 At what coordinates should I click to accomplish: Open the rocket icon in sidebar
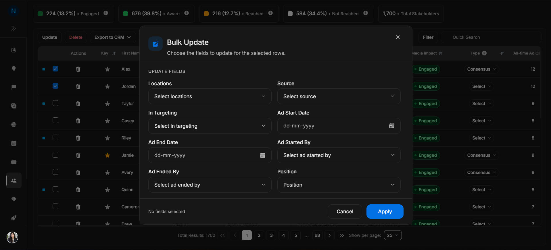[x=14, y=218]
